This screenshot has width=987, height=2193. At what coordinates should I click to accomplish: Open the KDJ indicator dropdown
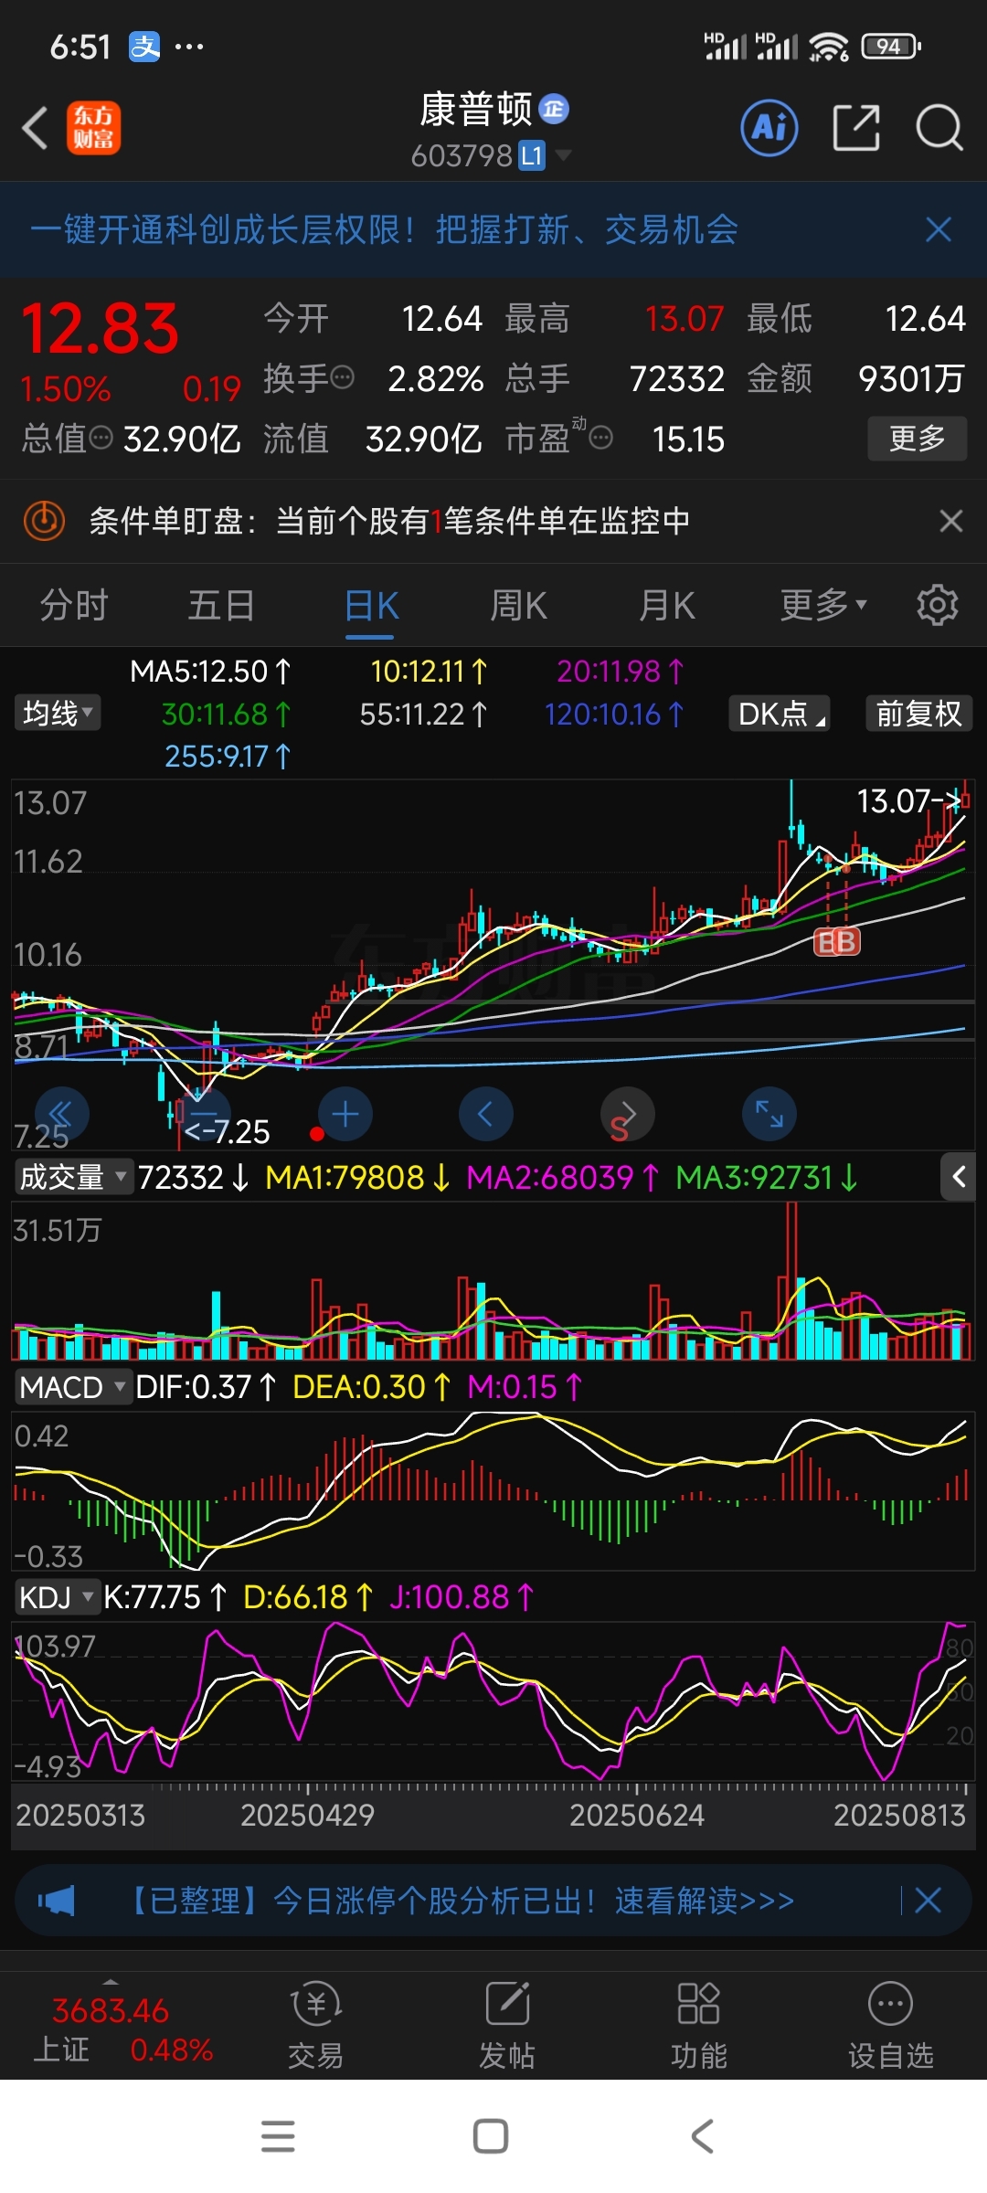[57, 1597]
